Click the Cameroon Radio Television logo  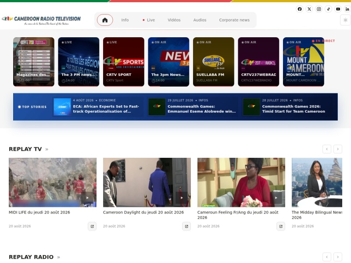[x=41, y=20]
